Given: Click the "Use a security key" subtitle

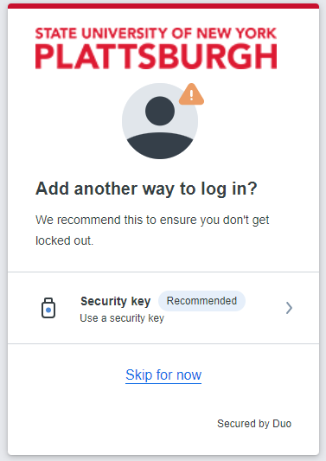Looking at the screenshot, I should [x=122, y=318].
